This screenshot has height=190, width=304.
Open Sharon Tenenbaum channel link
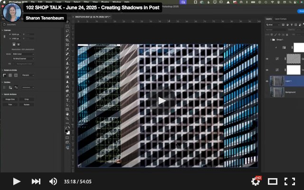click(x=45, y=18)
